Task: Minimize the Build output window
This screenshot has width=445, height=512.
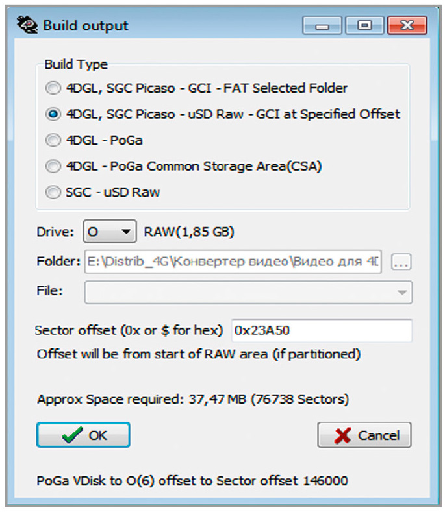Action: click(322, 25)
